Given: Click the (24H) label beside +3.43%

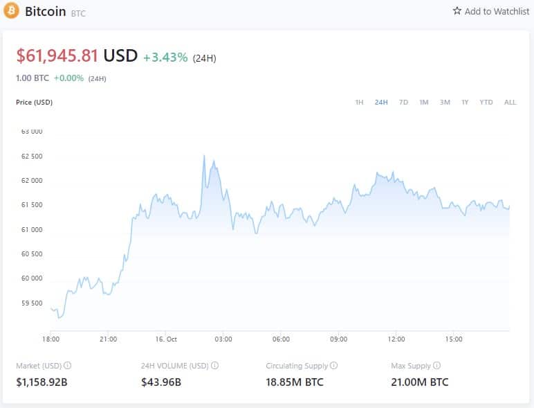Looking at the screenshot, I should point(204,58).
